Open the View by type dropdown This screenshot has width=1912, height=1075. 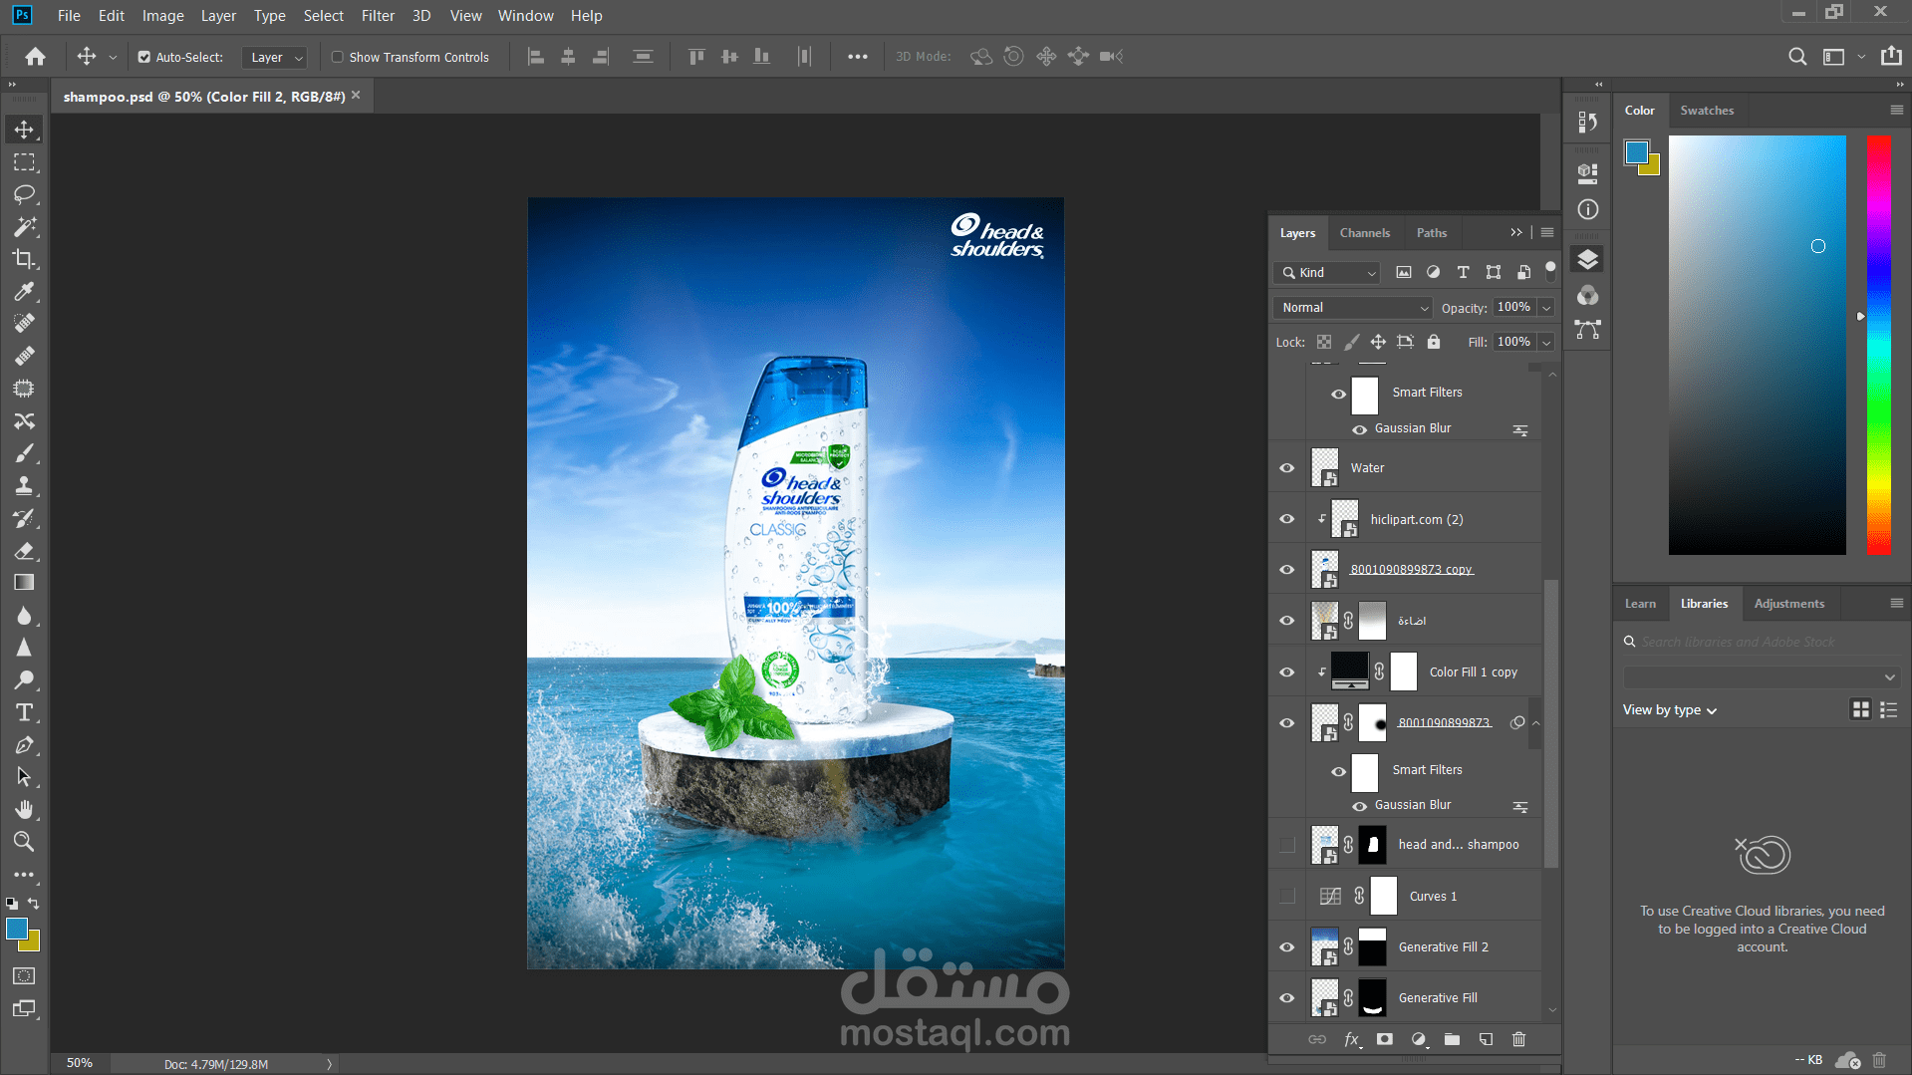tap(1670, 710)
